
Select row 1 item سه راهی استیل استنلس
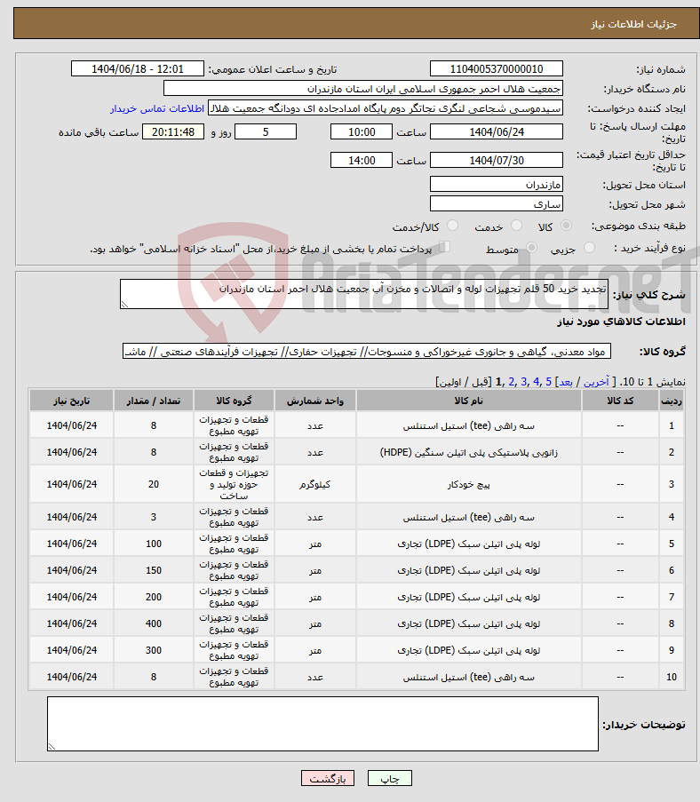click(x=469, y=425)
